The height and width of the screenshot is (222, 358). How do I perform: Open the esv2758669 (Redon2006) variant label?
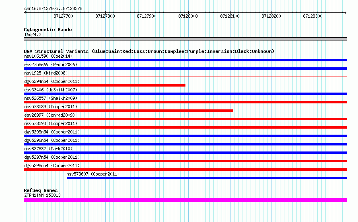[51, 65]
